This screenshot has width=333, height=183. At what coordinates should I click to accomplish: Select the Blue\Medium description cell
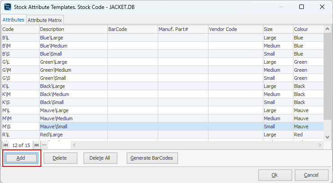pyautogui.click(x=74, y=46)
